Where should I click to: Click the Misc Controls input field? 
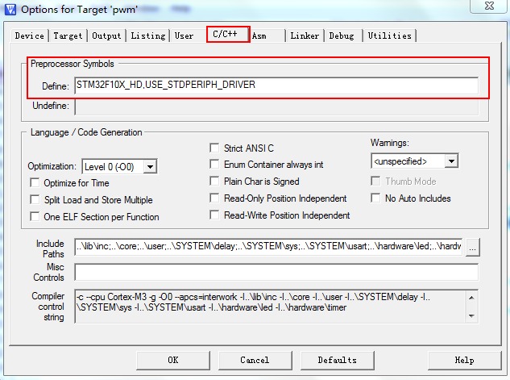(x=276, y=272)
